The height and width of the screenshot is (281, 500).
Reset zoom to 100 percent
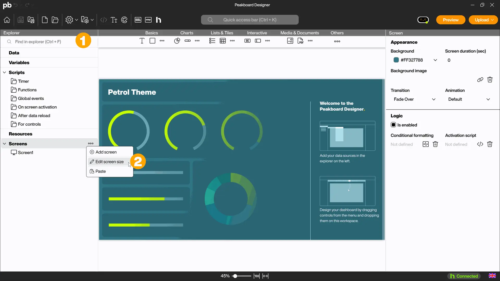pos(257,276)
